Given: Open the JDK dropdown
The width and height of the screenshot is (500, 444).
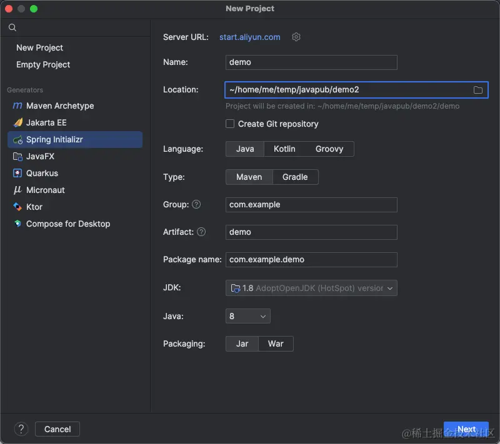Looking at the screenshot, I should click(311, 288).
